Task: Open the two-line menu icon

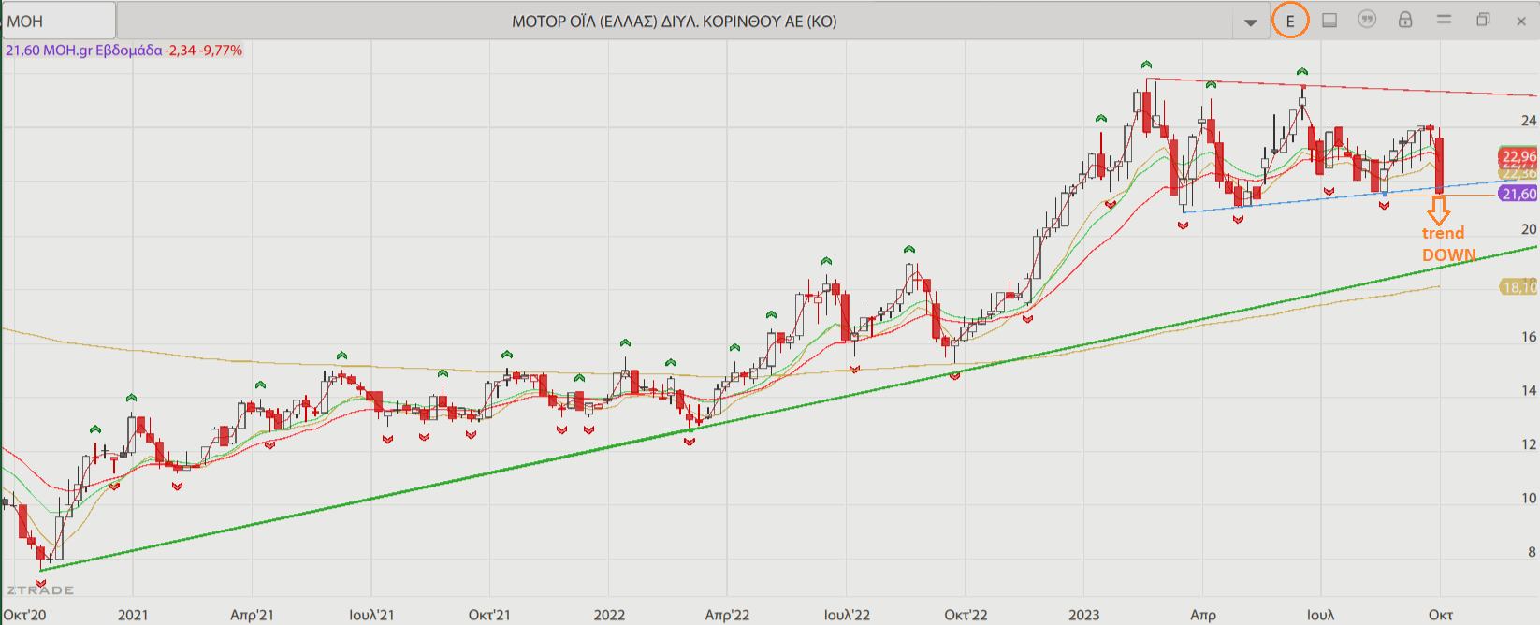Action: click(1444, 20)
